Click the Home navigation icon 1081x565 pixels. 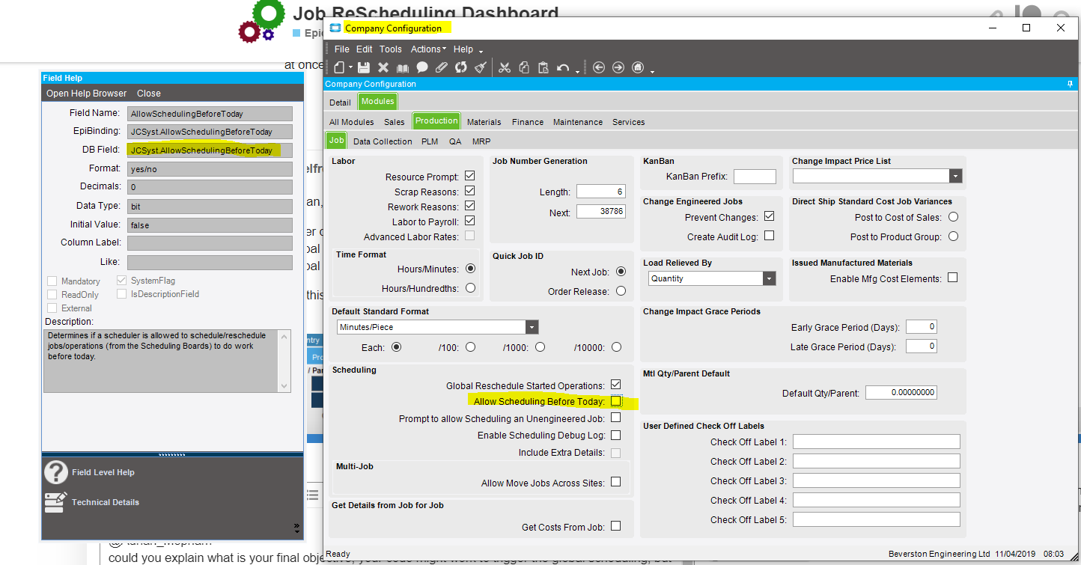coord(638,67)
